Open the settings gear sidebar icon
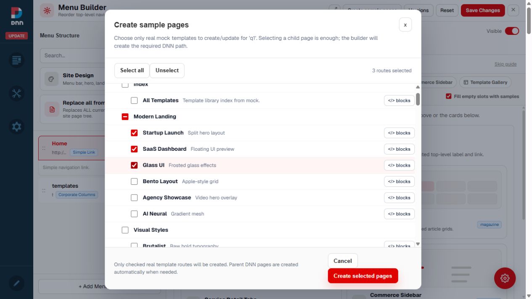 [16, 126]
